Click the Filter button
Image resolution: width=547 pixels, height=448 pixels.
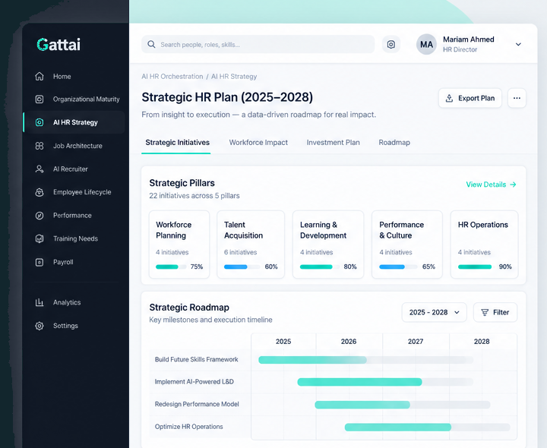pos(495,312)
